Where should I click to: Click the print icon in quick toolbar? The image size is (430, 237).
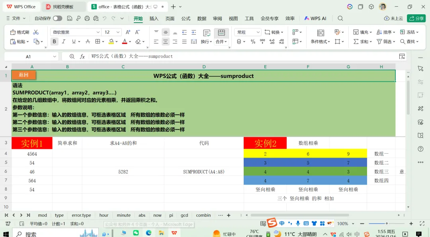tap(87, 18)
